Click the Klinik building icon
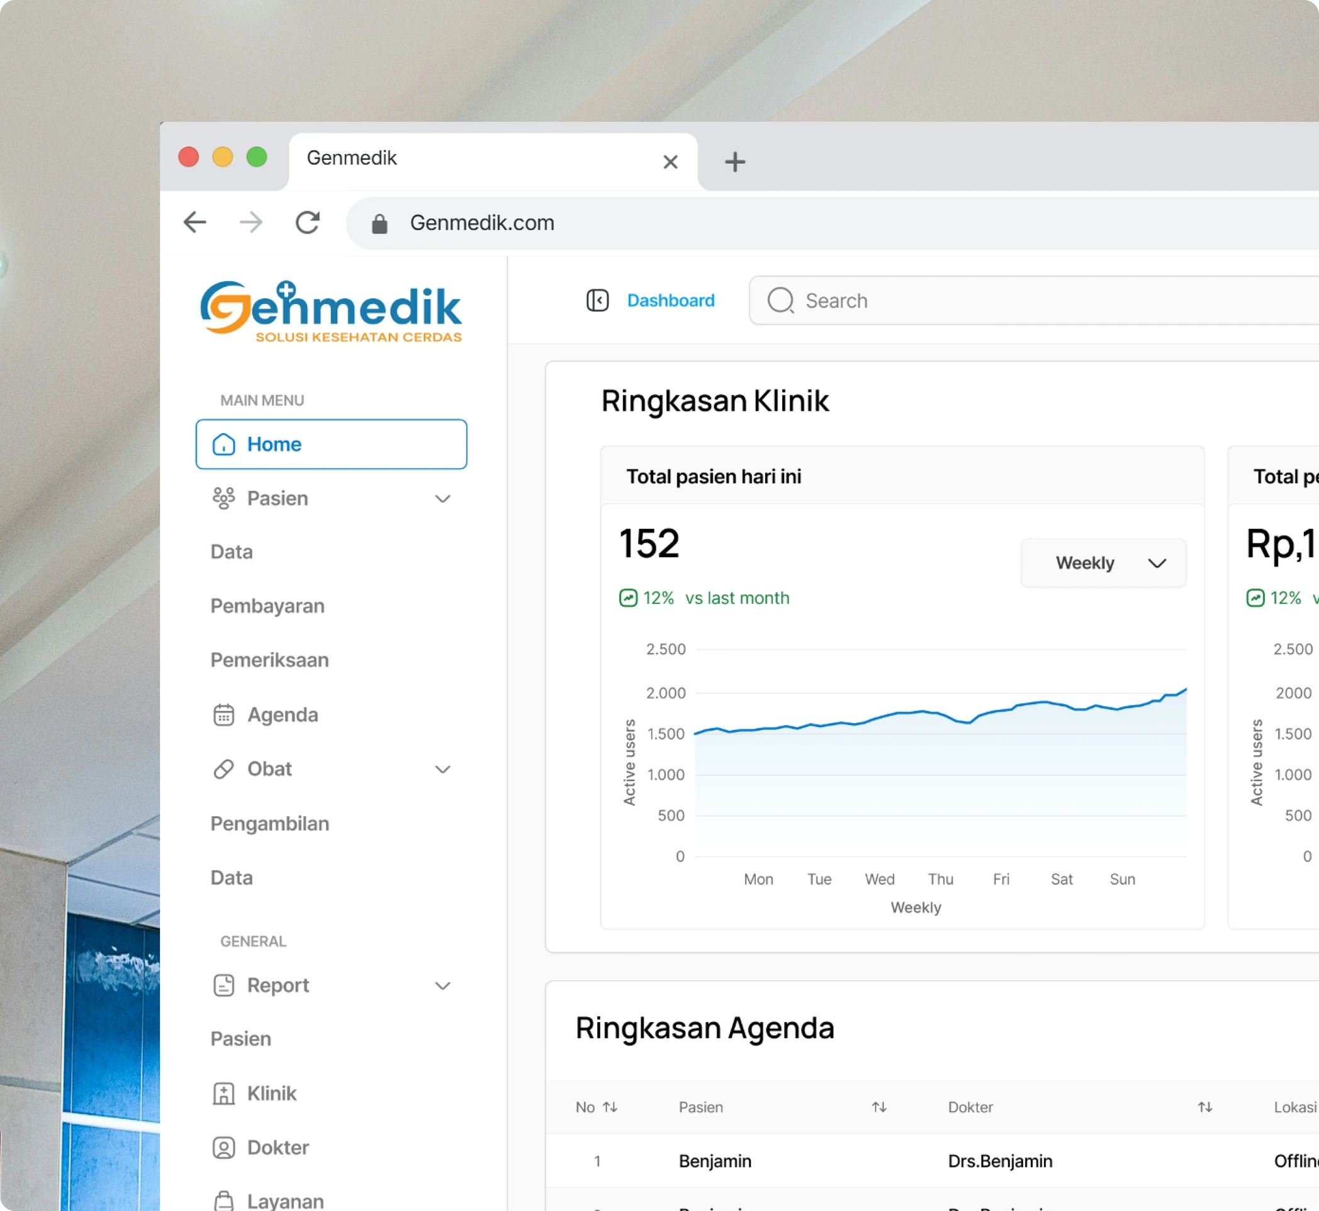The width and height of the screenshot is (1319, 1211). 223,1093
